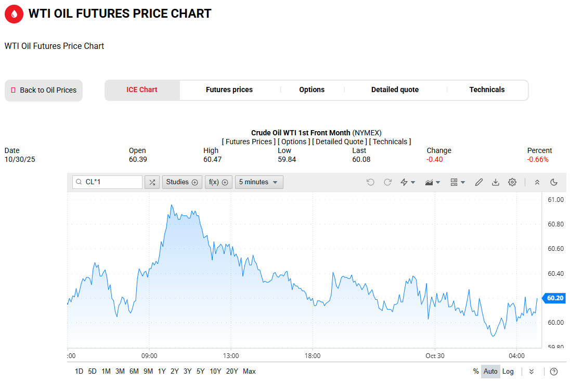Select the 1Y time range
The width and height of the screenshot is (570, 382).
162,372
